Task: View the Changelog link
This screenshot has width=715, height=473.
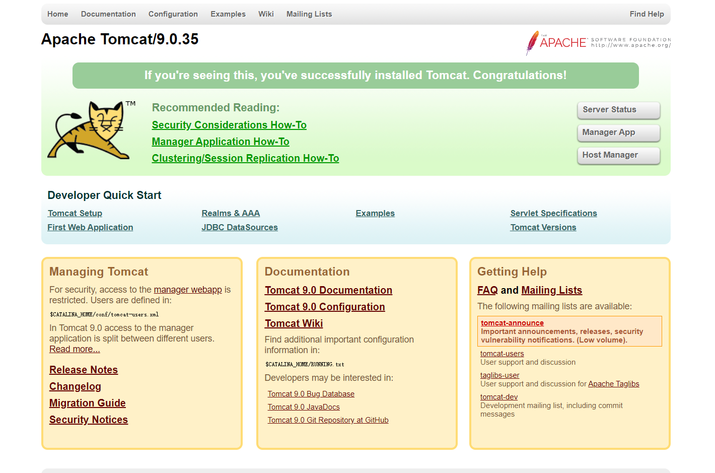Action: click(x=75, y=386)
